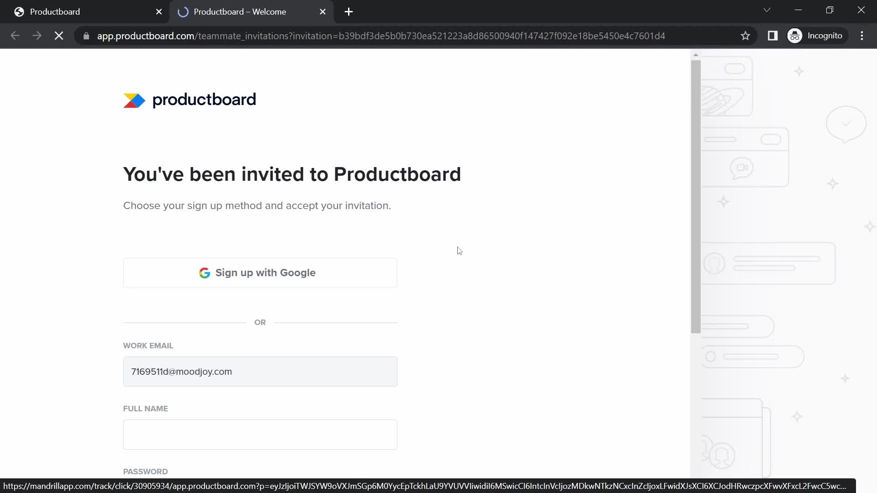Click the WORK EMAIL label

tap(148, 346)
